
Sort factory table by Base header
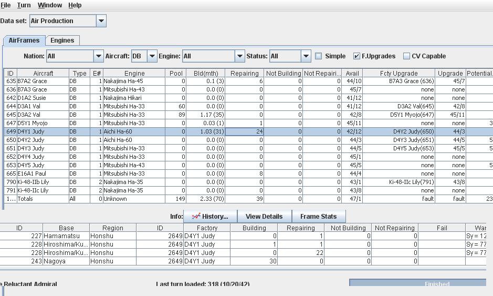pos(66,228)
